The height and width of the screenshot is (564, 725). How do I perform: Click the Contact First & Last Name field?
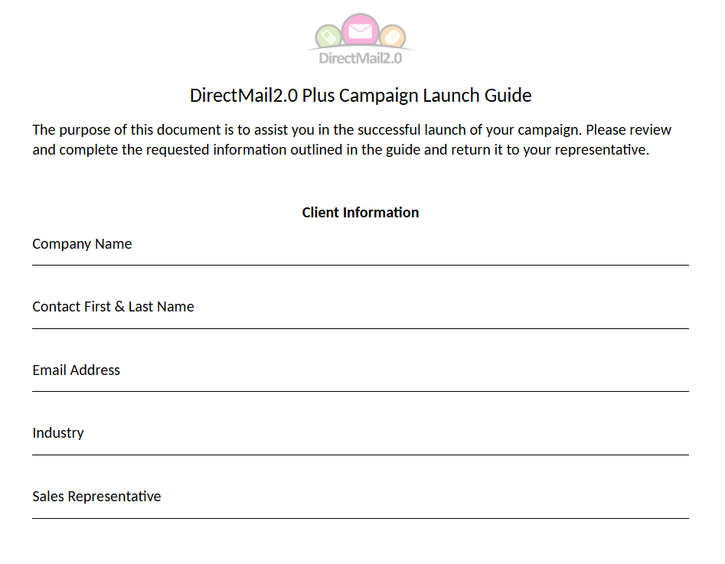(360, 315)
